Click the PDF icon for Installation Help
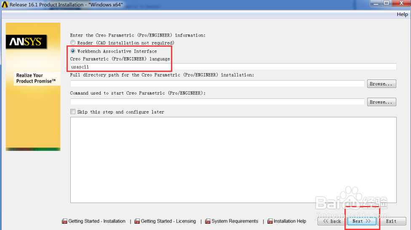 (x=270, y=221)
